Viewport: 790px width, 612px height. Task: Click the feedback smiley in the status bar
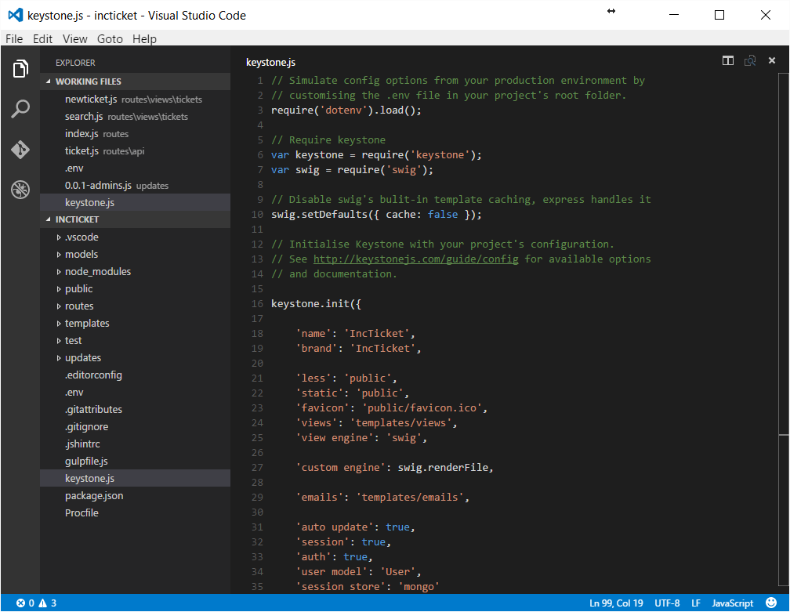tap(771, 603)
